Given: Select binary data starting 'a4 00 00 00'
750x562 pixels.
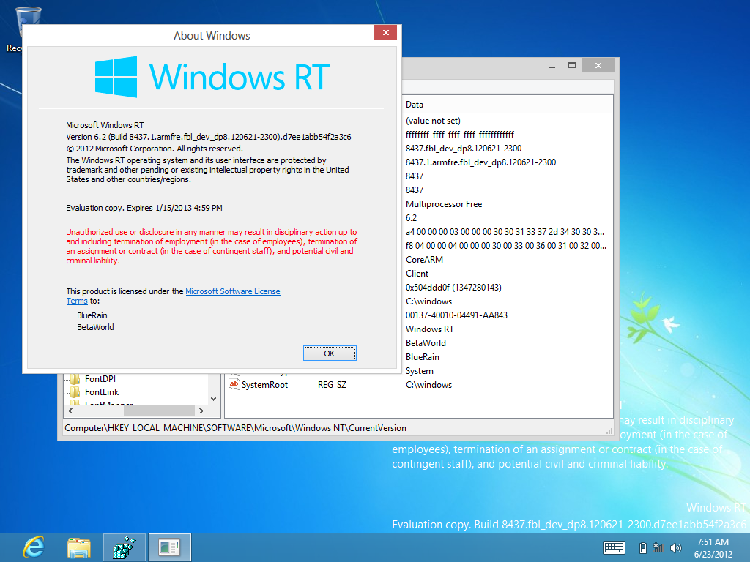Looking at the screenshot, I should 505,232.
